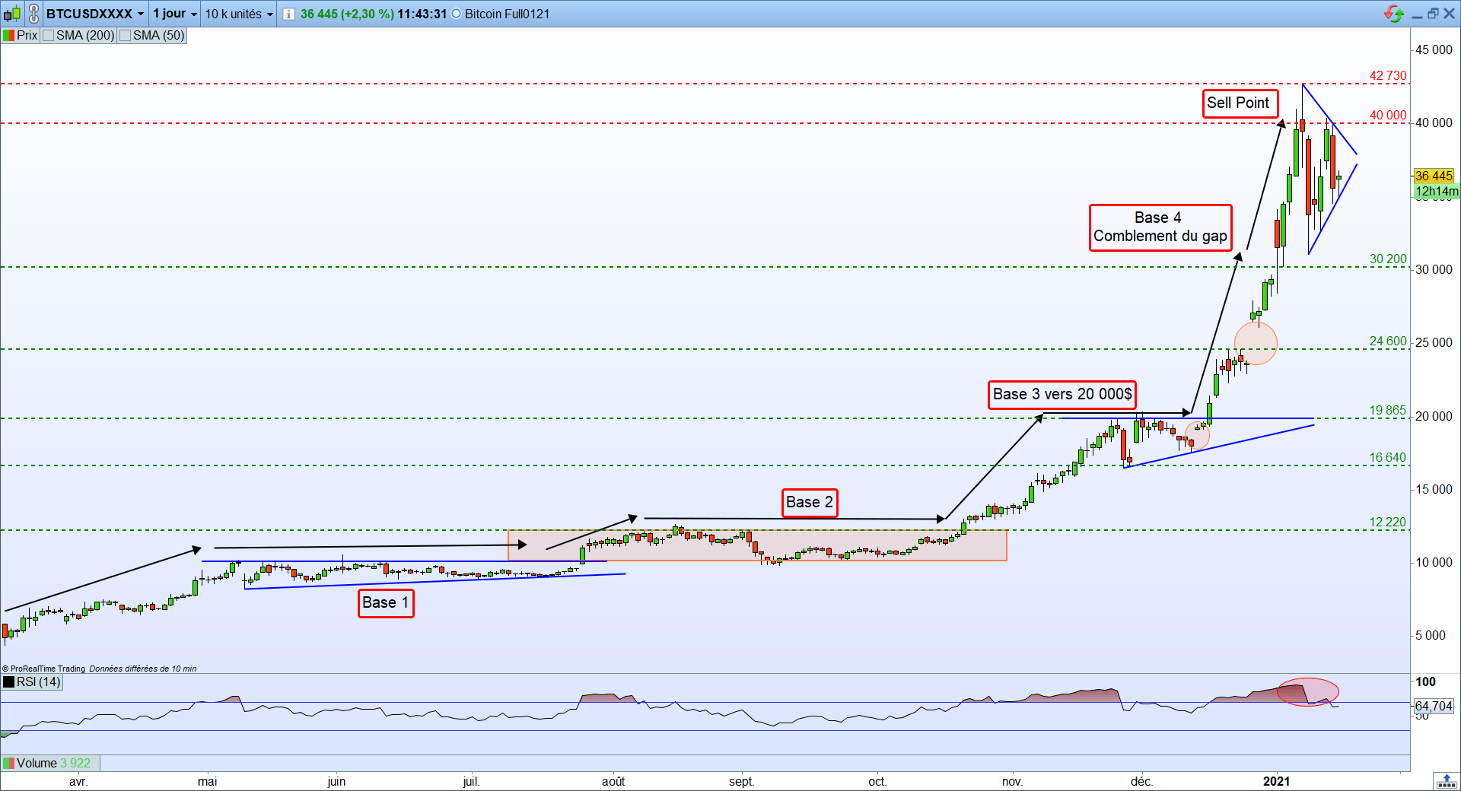The image size is (1461, 791).
Task: Click the 11:43:31 time display
Action: point(422,14)
